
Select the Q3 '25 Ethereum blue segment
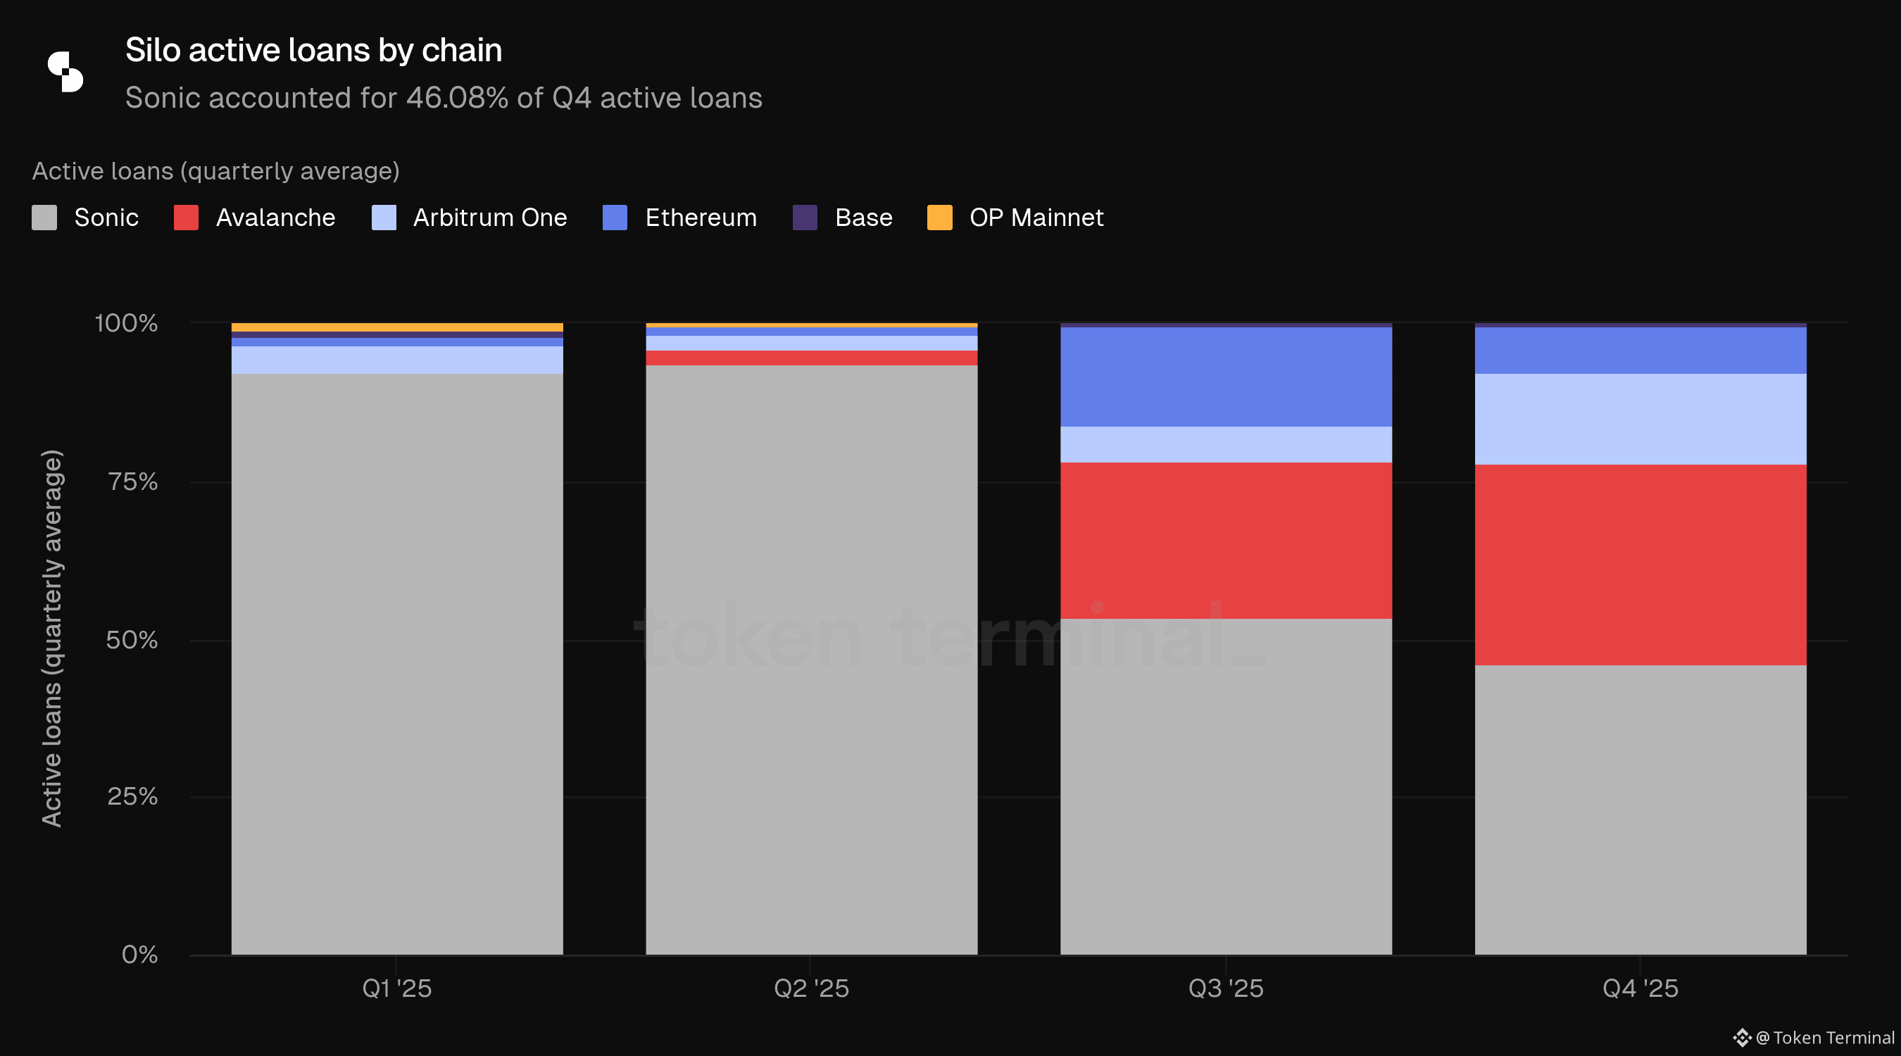click(x=1226, y=377)
